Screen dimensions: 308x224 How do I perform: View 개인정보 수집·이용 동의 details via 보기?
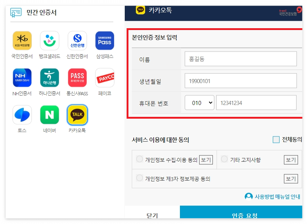pyautogui.click(x=206, y=160)
